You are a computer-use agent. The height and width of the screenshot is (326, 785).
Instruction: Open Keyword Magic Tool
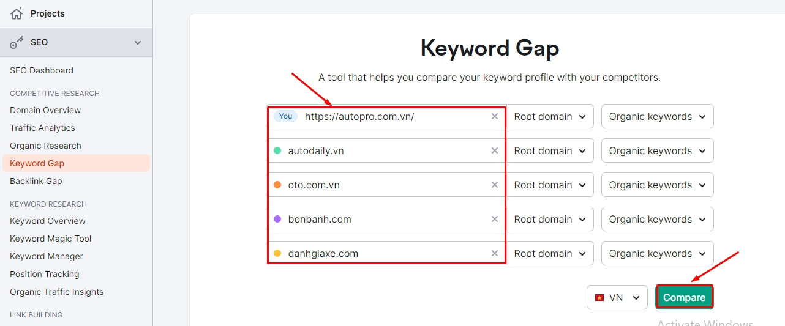click(x=51, y=239)
